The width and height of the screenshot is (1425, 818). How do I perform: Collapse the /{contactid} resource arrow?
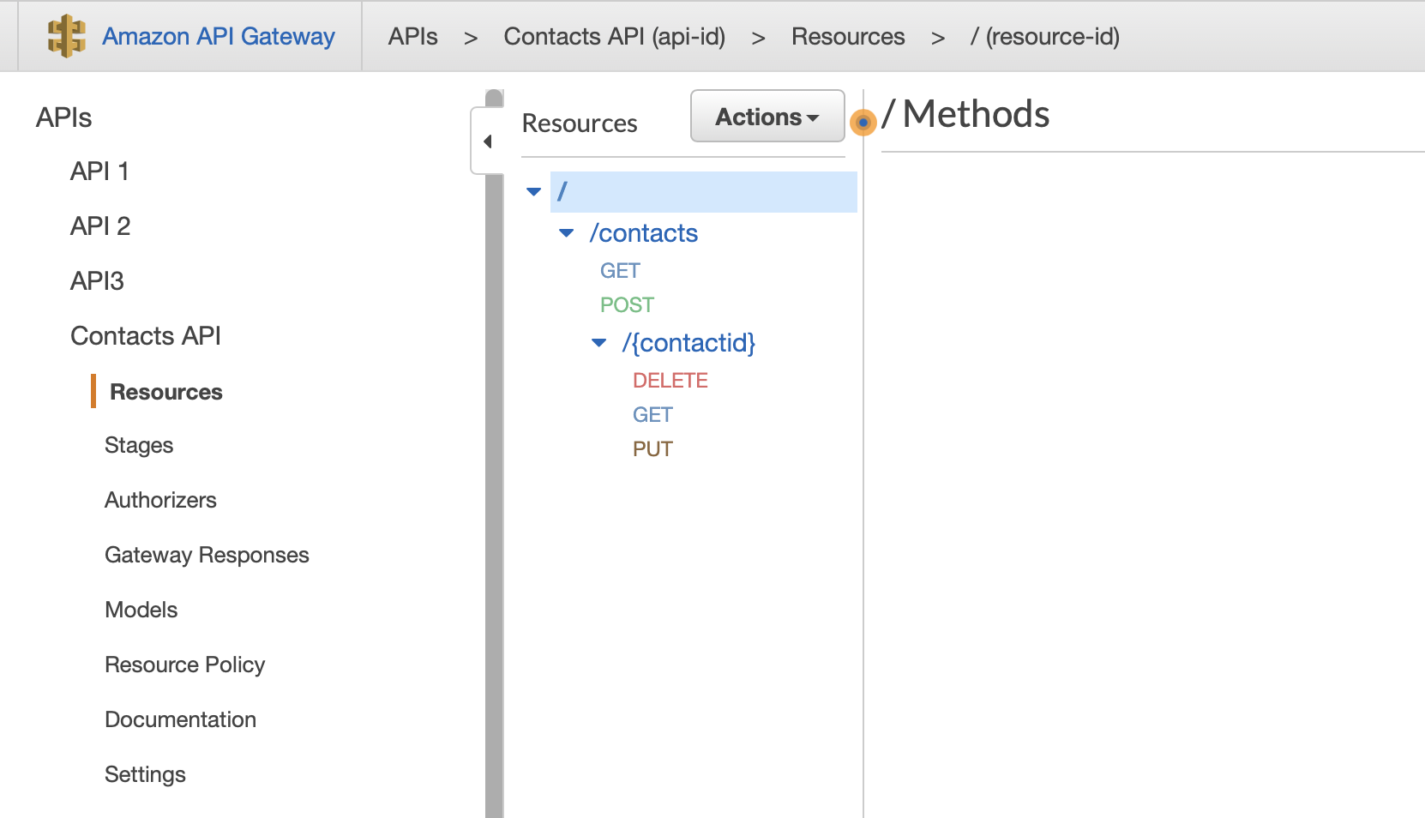click(598, 343)
